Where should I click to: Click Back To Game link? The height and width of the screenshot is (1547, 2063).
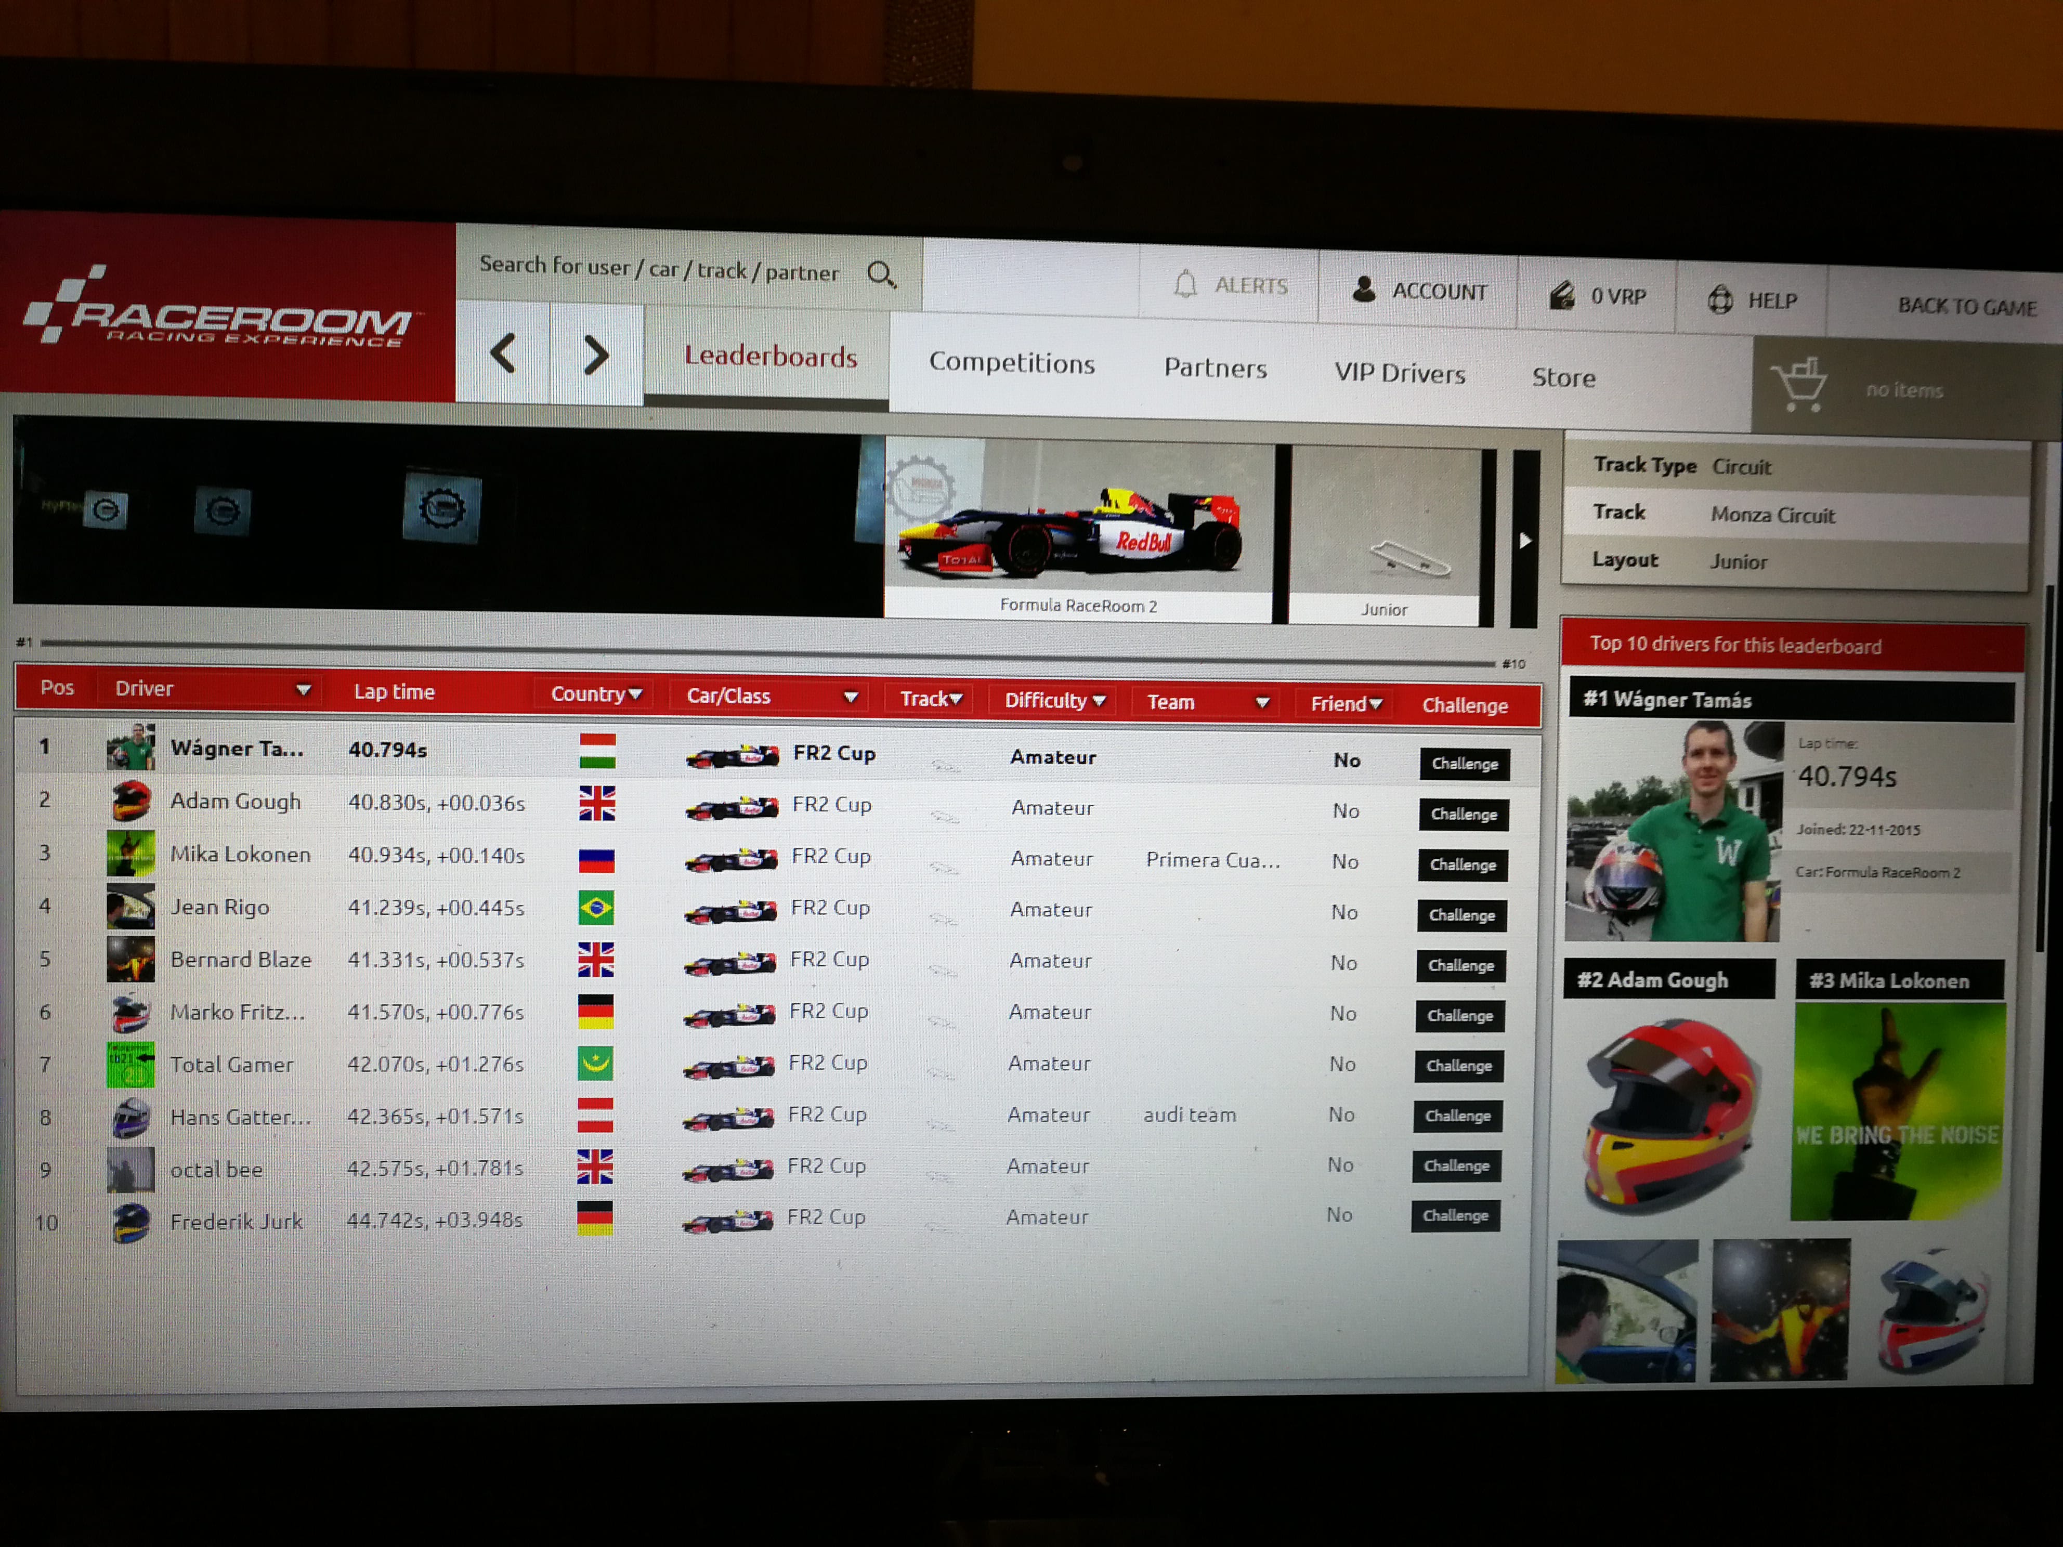pyautogui.click(x=1966, y=307)
